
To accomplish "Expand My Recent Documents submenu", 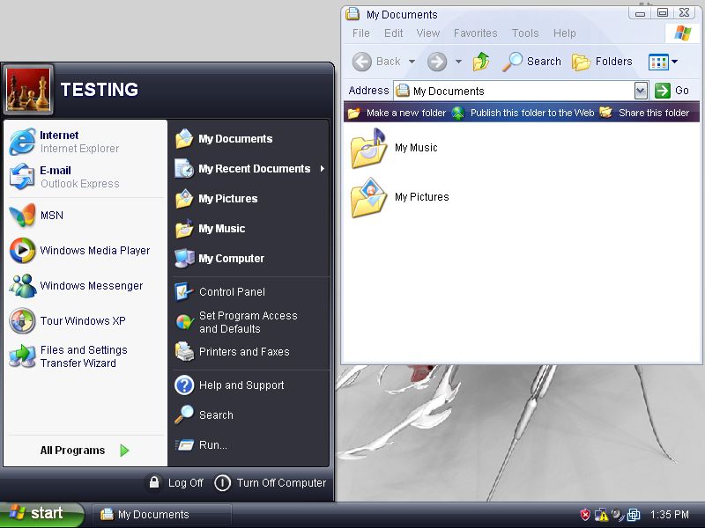I will (249, 169).
